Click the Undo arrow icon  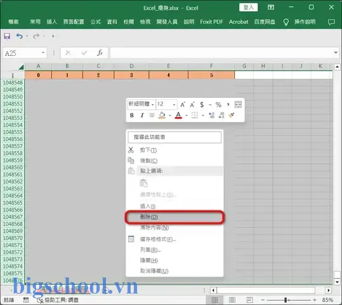point(20,36)
